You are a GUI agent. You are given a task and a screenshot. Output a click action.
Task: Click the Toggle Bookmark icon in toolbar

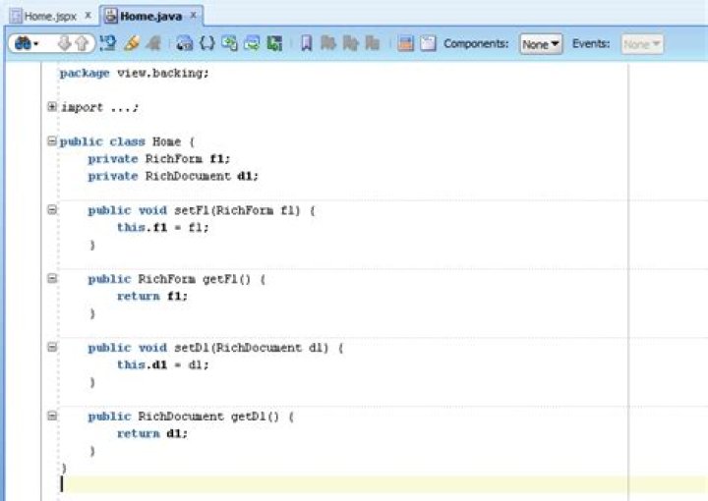(307, 44)
